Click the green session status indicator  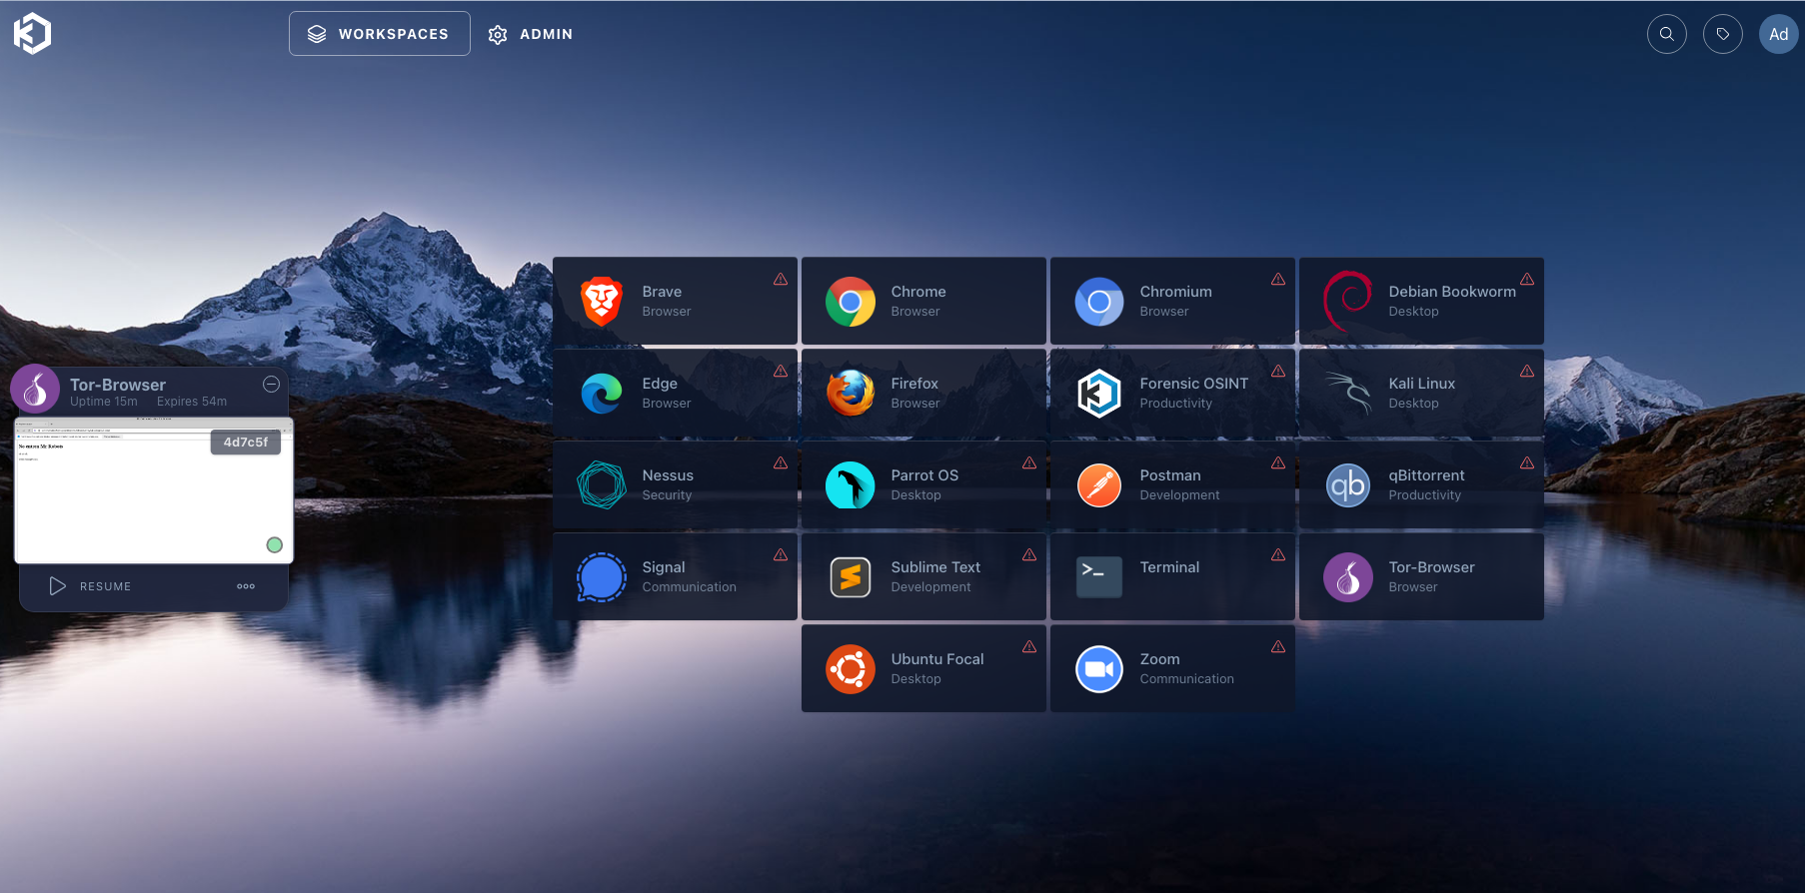[x=274, y=544]
